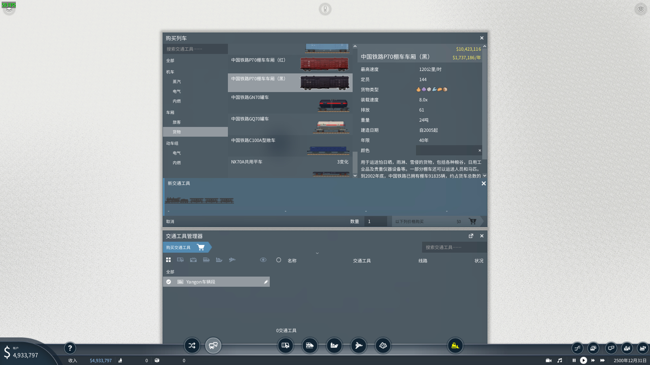Screen dimensions: 650x365
Task: Toggle the eye visibility column icon
Action: (263, 260)
